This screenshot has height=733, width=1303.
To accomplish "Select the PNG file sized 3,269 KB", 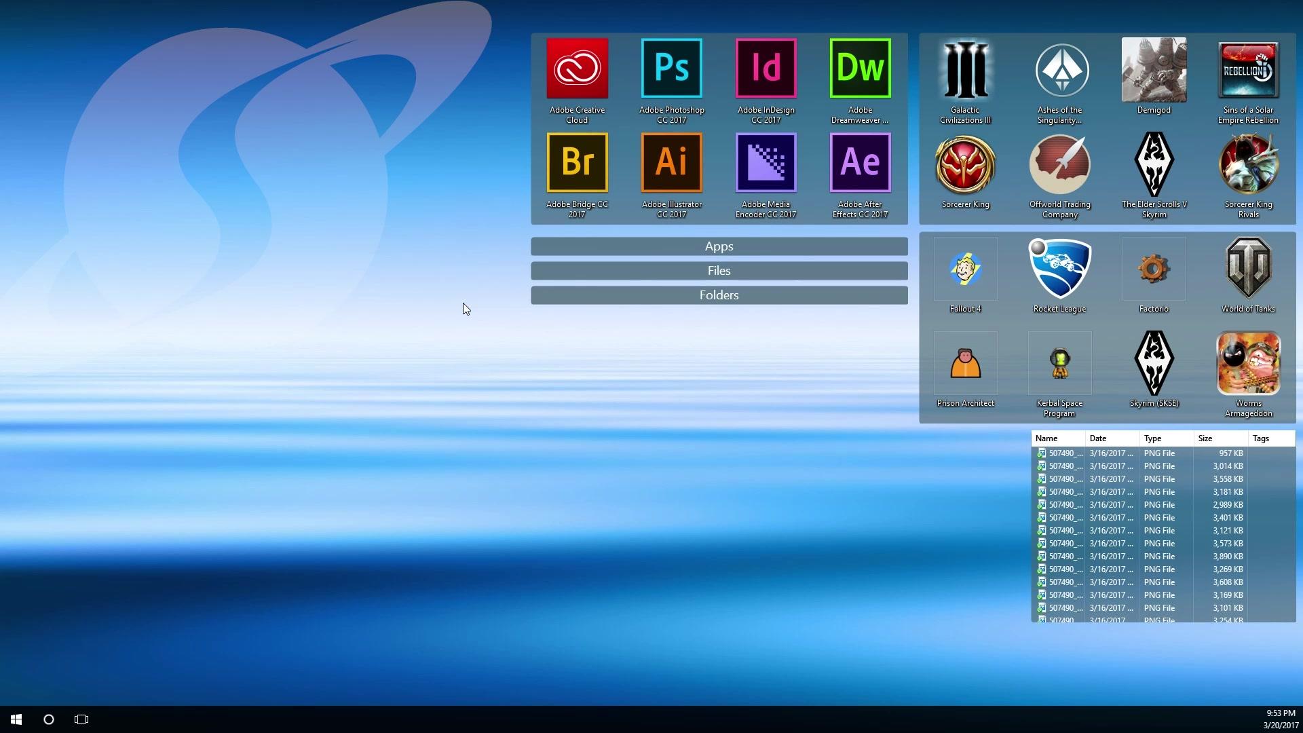I will click(x=1163, y=569).
